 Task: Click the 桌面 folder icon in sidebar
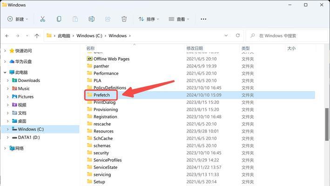coord(14,121)
